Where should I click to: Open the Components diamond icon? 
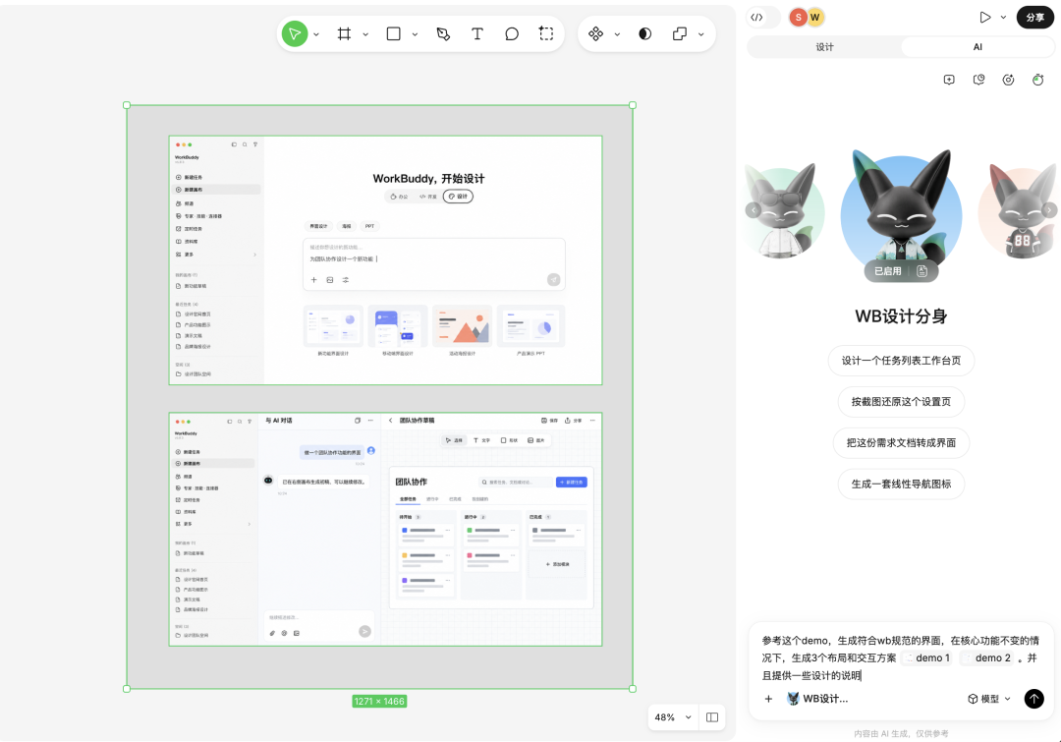tap(596, 33)
